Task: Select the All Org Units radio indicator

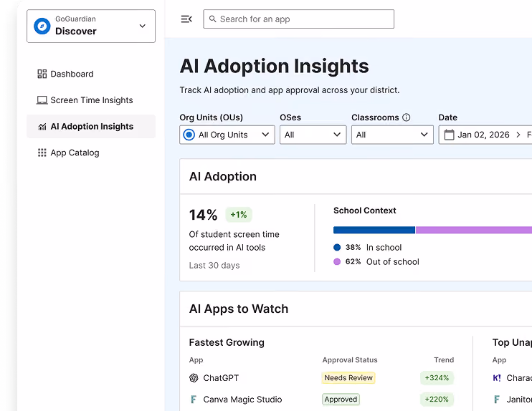Action: click(189, 135)
